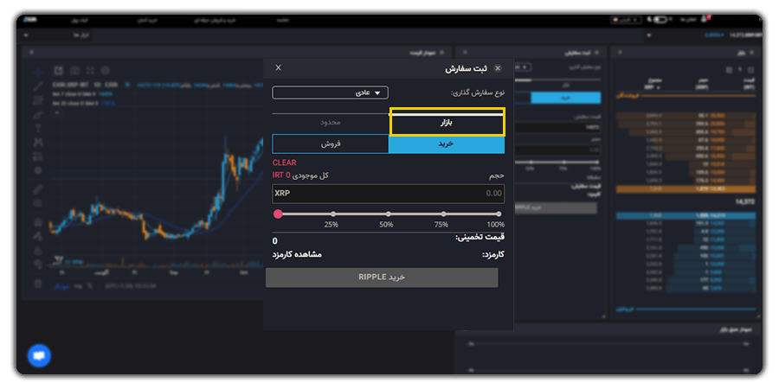Click the circled X beside ثبت سفارش title
Image resolution: width=779 pixels, height=389 pixels.
498,68
